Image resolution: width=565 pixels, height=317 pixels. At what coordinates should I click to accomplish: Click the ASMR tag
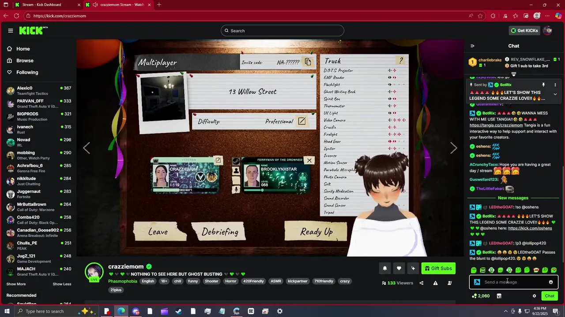pos(275,281)
